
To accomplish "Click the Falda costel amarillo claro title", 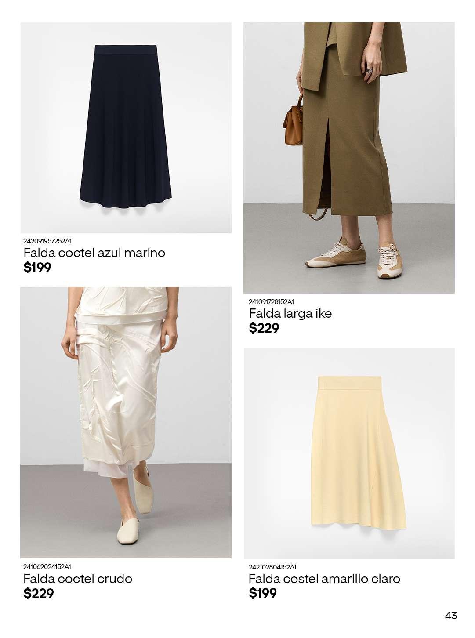I will [x=324, y=579].
